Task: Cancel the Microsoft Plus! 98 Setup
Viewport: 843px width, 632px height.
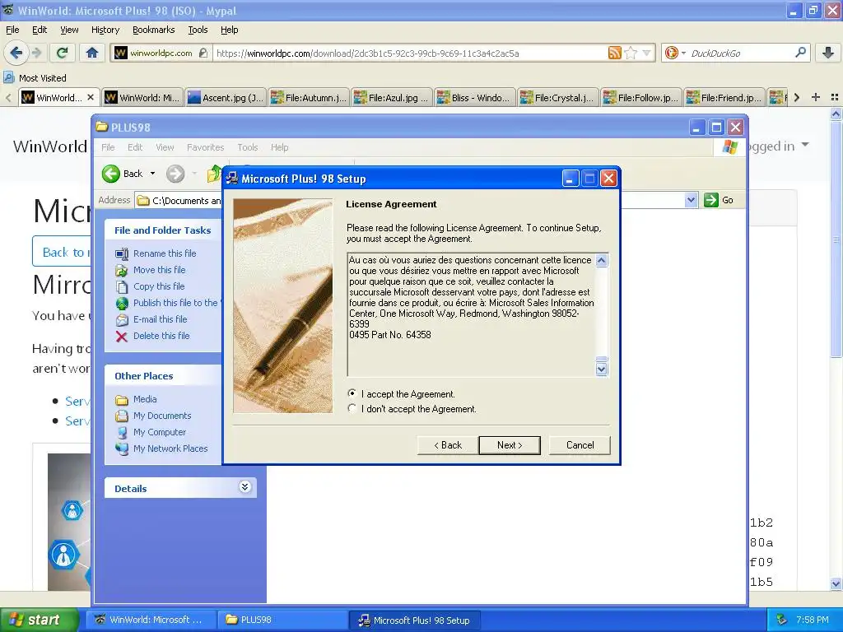Action: (x=580, y=445)
